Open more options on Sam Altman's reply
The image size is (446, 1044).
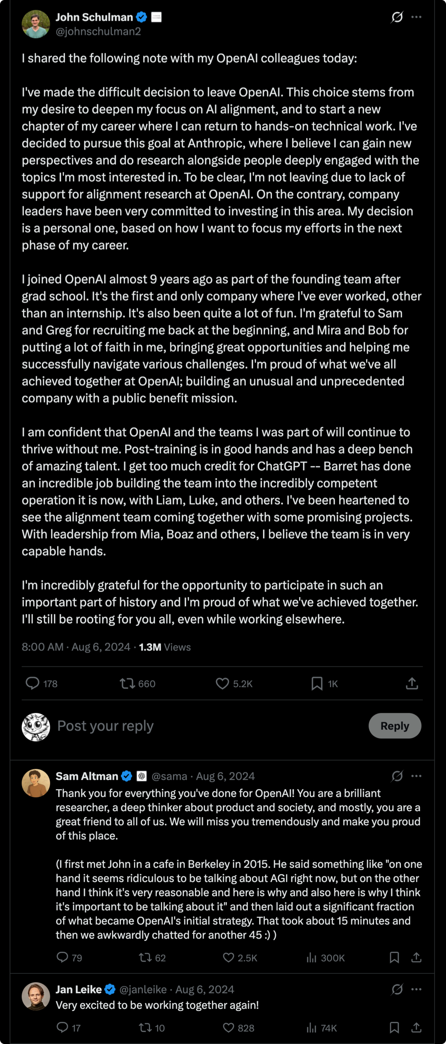coord(417,776)
